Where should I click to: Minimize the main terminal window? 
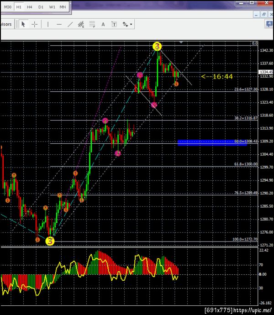click(241, 3)
